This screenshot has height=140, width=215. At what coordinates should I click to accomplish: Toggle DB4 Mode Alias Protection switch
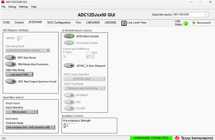pyautogui.click(x=10, y=64)
